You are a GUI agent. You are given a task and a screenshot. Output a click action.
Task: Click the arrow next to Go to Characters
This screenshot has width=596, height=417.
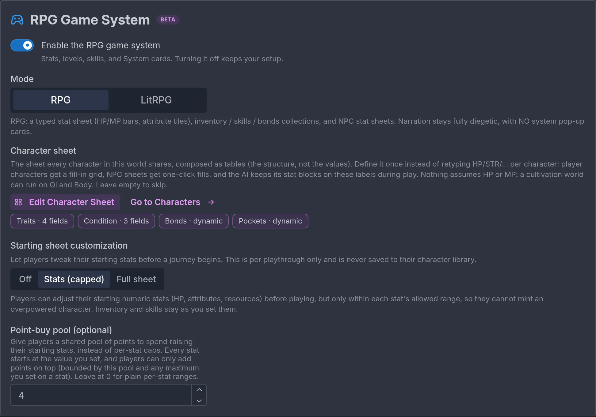tap(211, 202)
